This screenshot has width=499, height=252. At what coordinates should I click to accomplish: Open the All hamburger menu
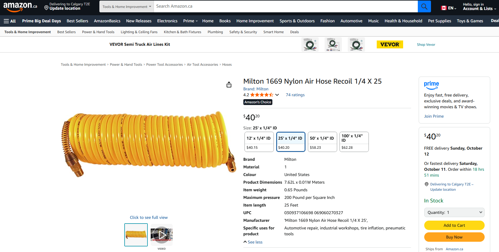(10, 21)
